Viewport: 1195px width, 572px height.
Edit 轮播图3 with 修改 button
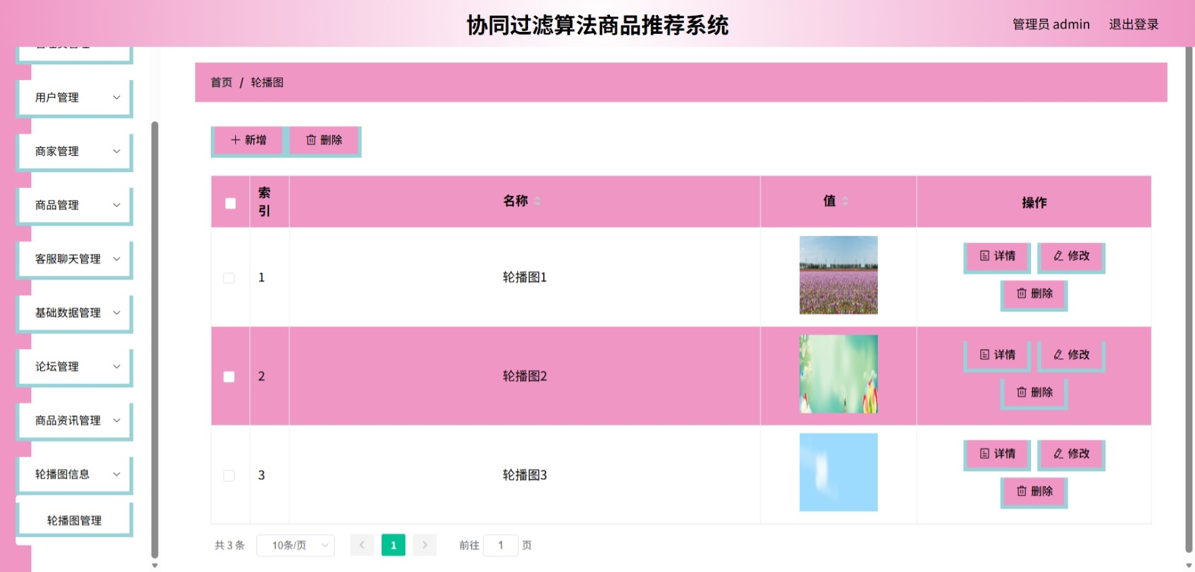tap(1071, 454)
